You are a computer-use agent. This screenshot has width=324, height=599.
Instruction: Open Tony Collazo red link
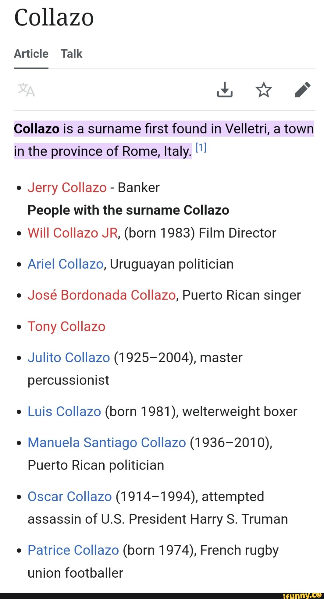click(x=66, y=327)
